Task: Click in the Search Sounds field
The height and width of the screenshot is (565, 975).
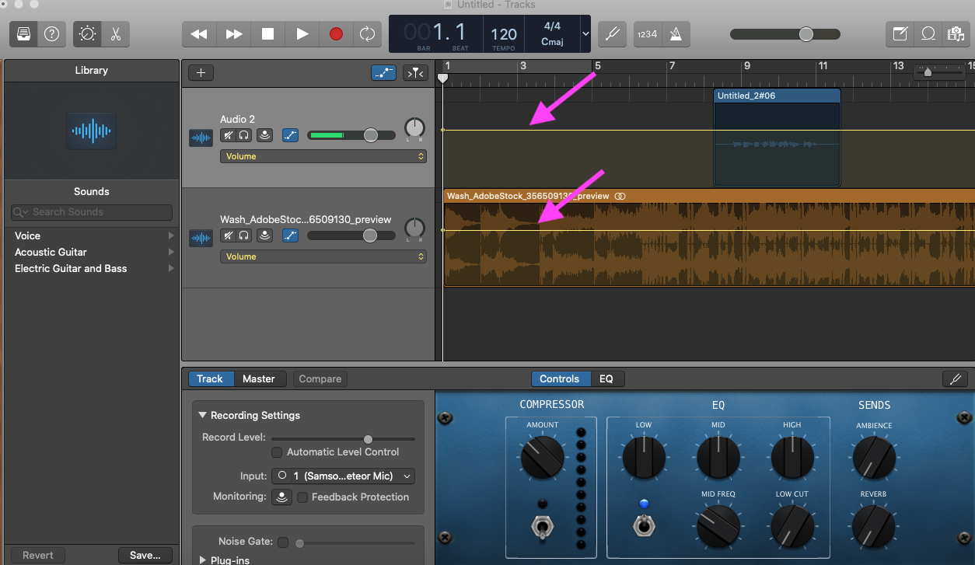Action: tap(92, 212)
